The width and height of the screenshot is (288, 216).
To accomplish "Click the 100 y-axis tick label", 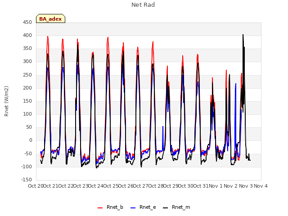I will point(27,114).
